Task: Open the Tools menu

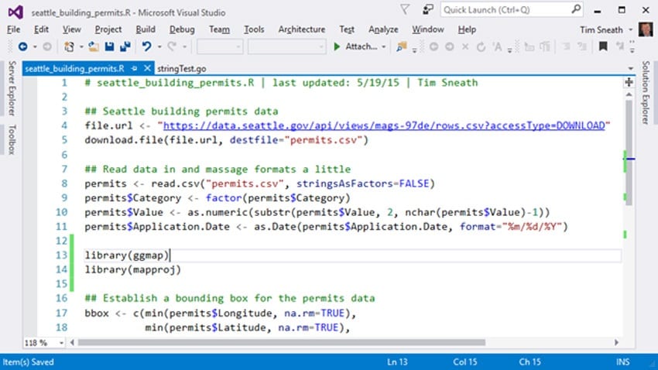Action: (254, 29)
